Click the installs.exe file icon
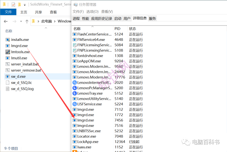 pyautogui.click(x=8, y=40)
